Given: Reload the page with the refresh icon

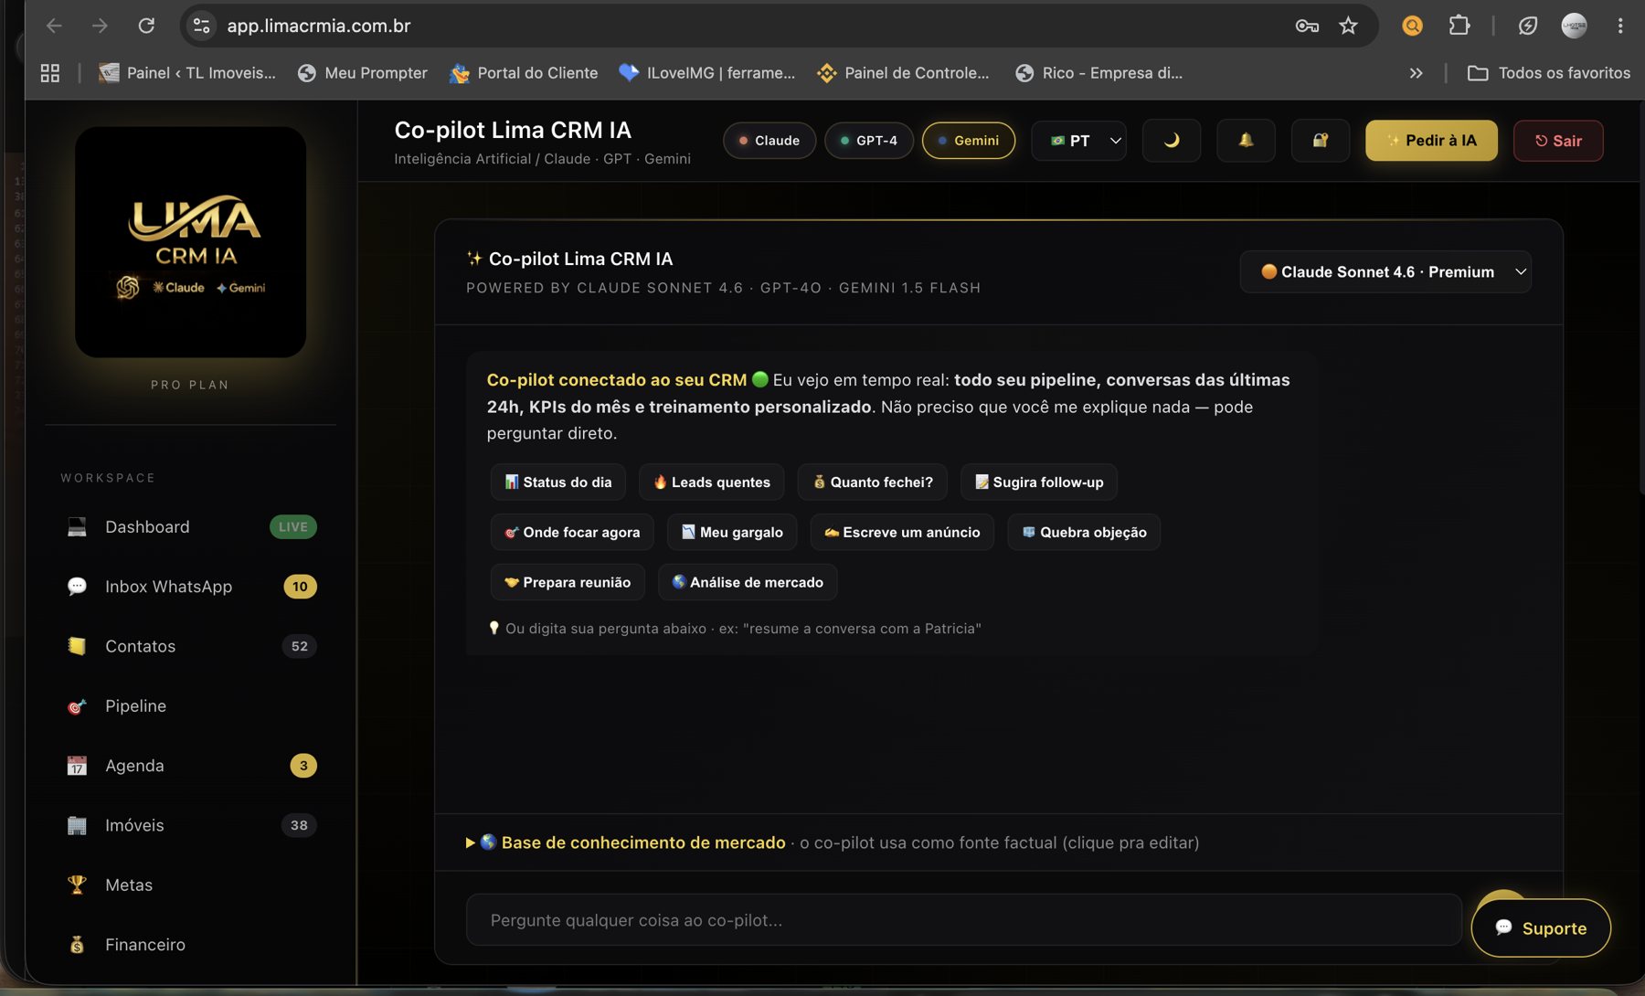Looking at the screenshot, I should [x=146, y=26].
